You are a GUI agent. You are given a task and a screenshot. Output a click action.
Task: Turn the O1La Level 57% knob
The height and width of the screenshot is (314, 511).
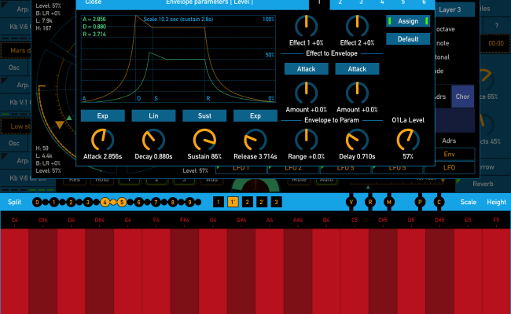[408, 140]
